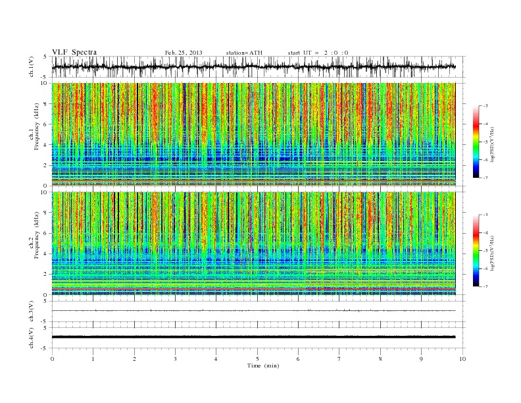Image resolution: width=521 pixels, height=403 pixels.
Task: Click the "-7" tick on the lower colorbar
Action: [485, 286]
